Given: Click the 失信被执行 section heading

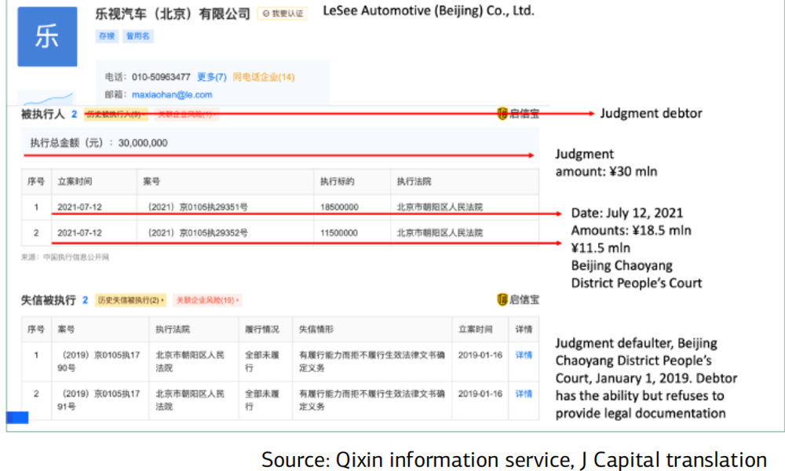Looking at the screenshot, I should coord(48,300).
